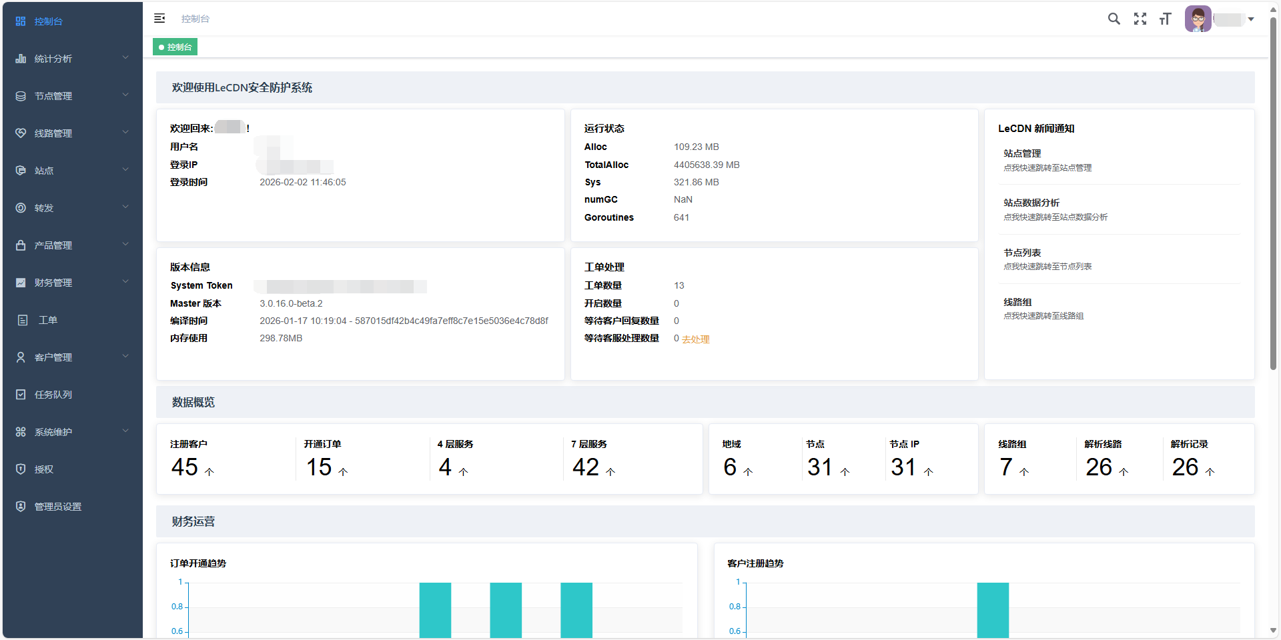Open the user account dropdown arrow
Viewport: 1281px width, 640px height.
pos(1251,19)
